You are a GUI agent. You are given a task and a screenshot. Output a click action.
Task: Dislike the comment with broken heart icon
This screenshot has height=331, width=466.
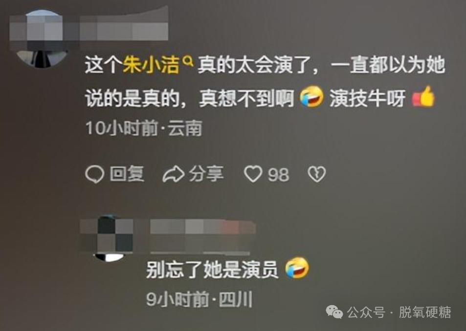(x=316, y=174)
